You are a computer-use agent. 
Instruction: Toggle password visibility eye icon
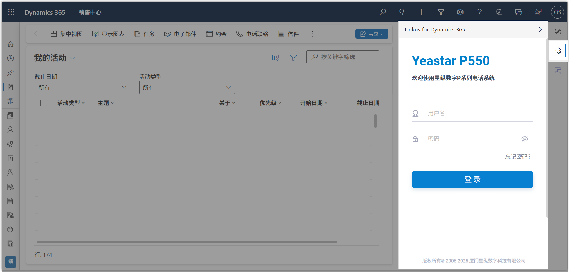[525, 139]
